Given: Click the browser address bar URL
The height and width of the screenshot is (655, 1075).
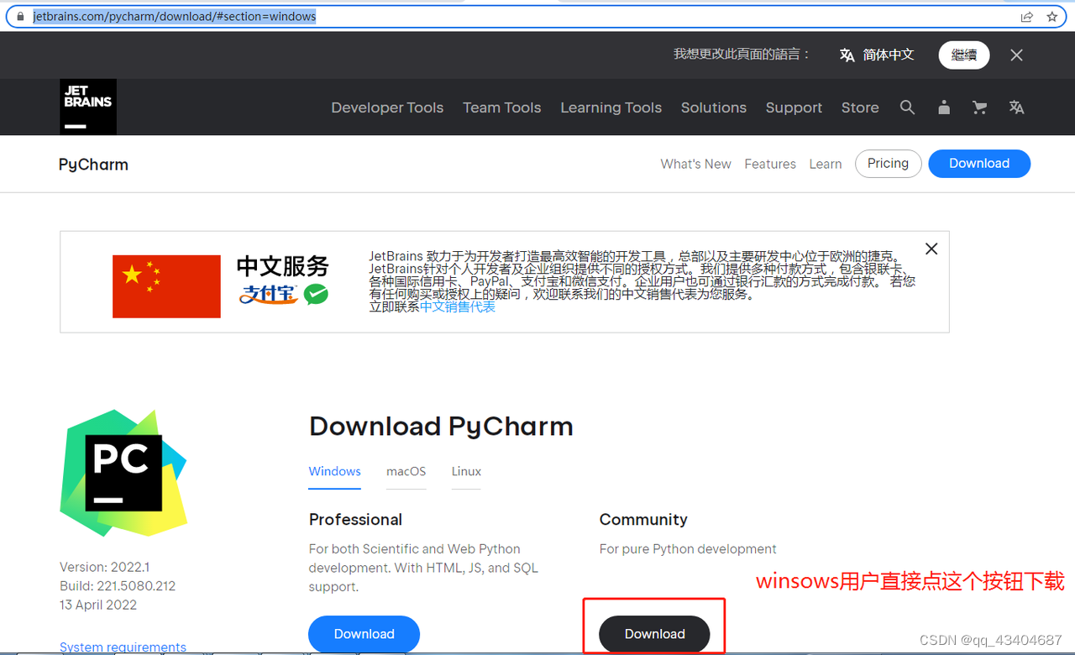Looking at the screenshot, I should (x=174, y=16).
